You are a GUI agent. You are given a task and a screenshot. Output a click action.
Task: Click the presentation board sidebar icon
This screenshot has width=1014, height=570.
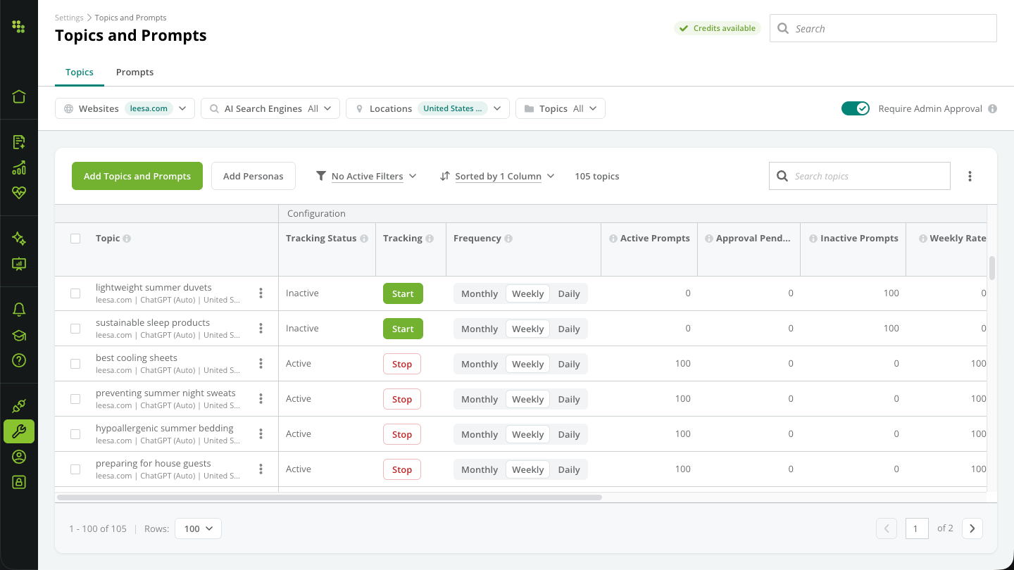pos(19,264)
